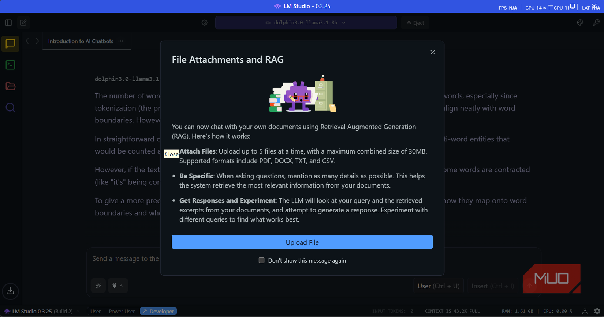604x317 pixels.
Task: Open the dolphin3.0-llama3.1-8b model dropdown
Action: click(306, 23)
